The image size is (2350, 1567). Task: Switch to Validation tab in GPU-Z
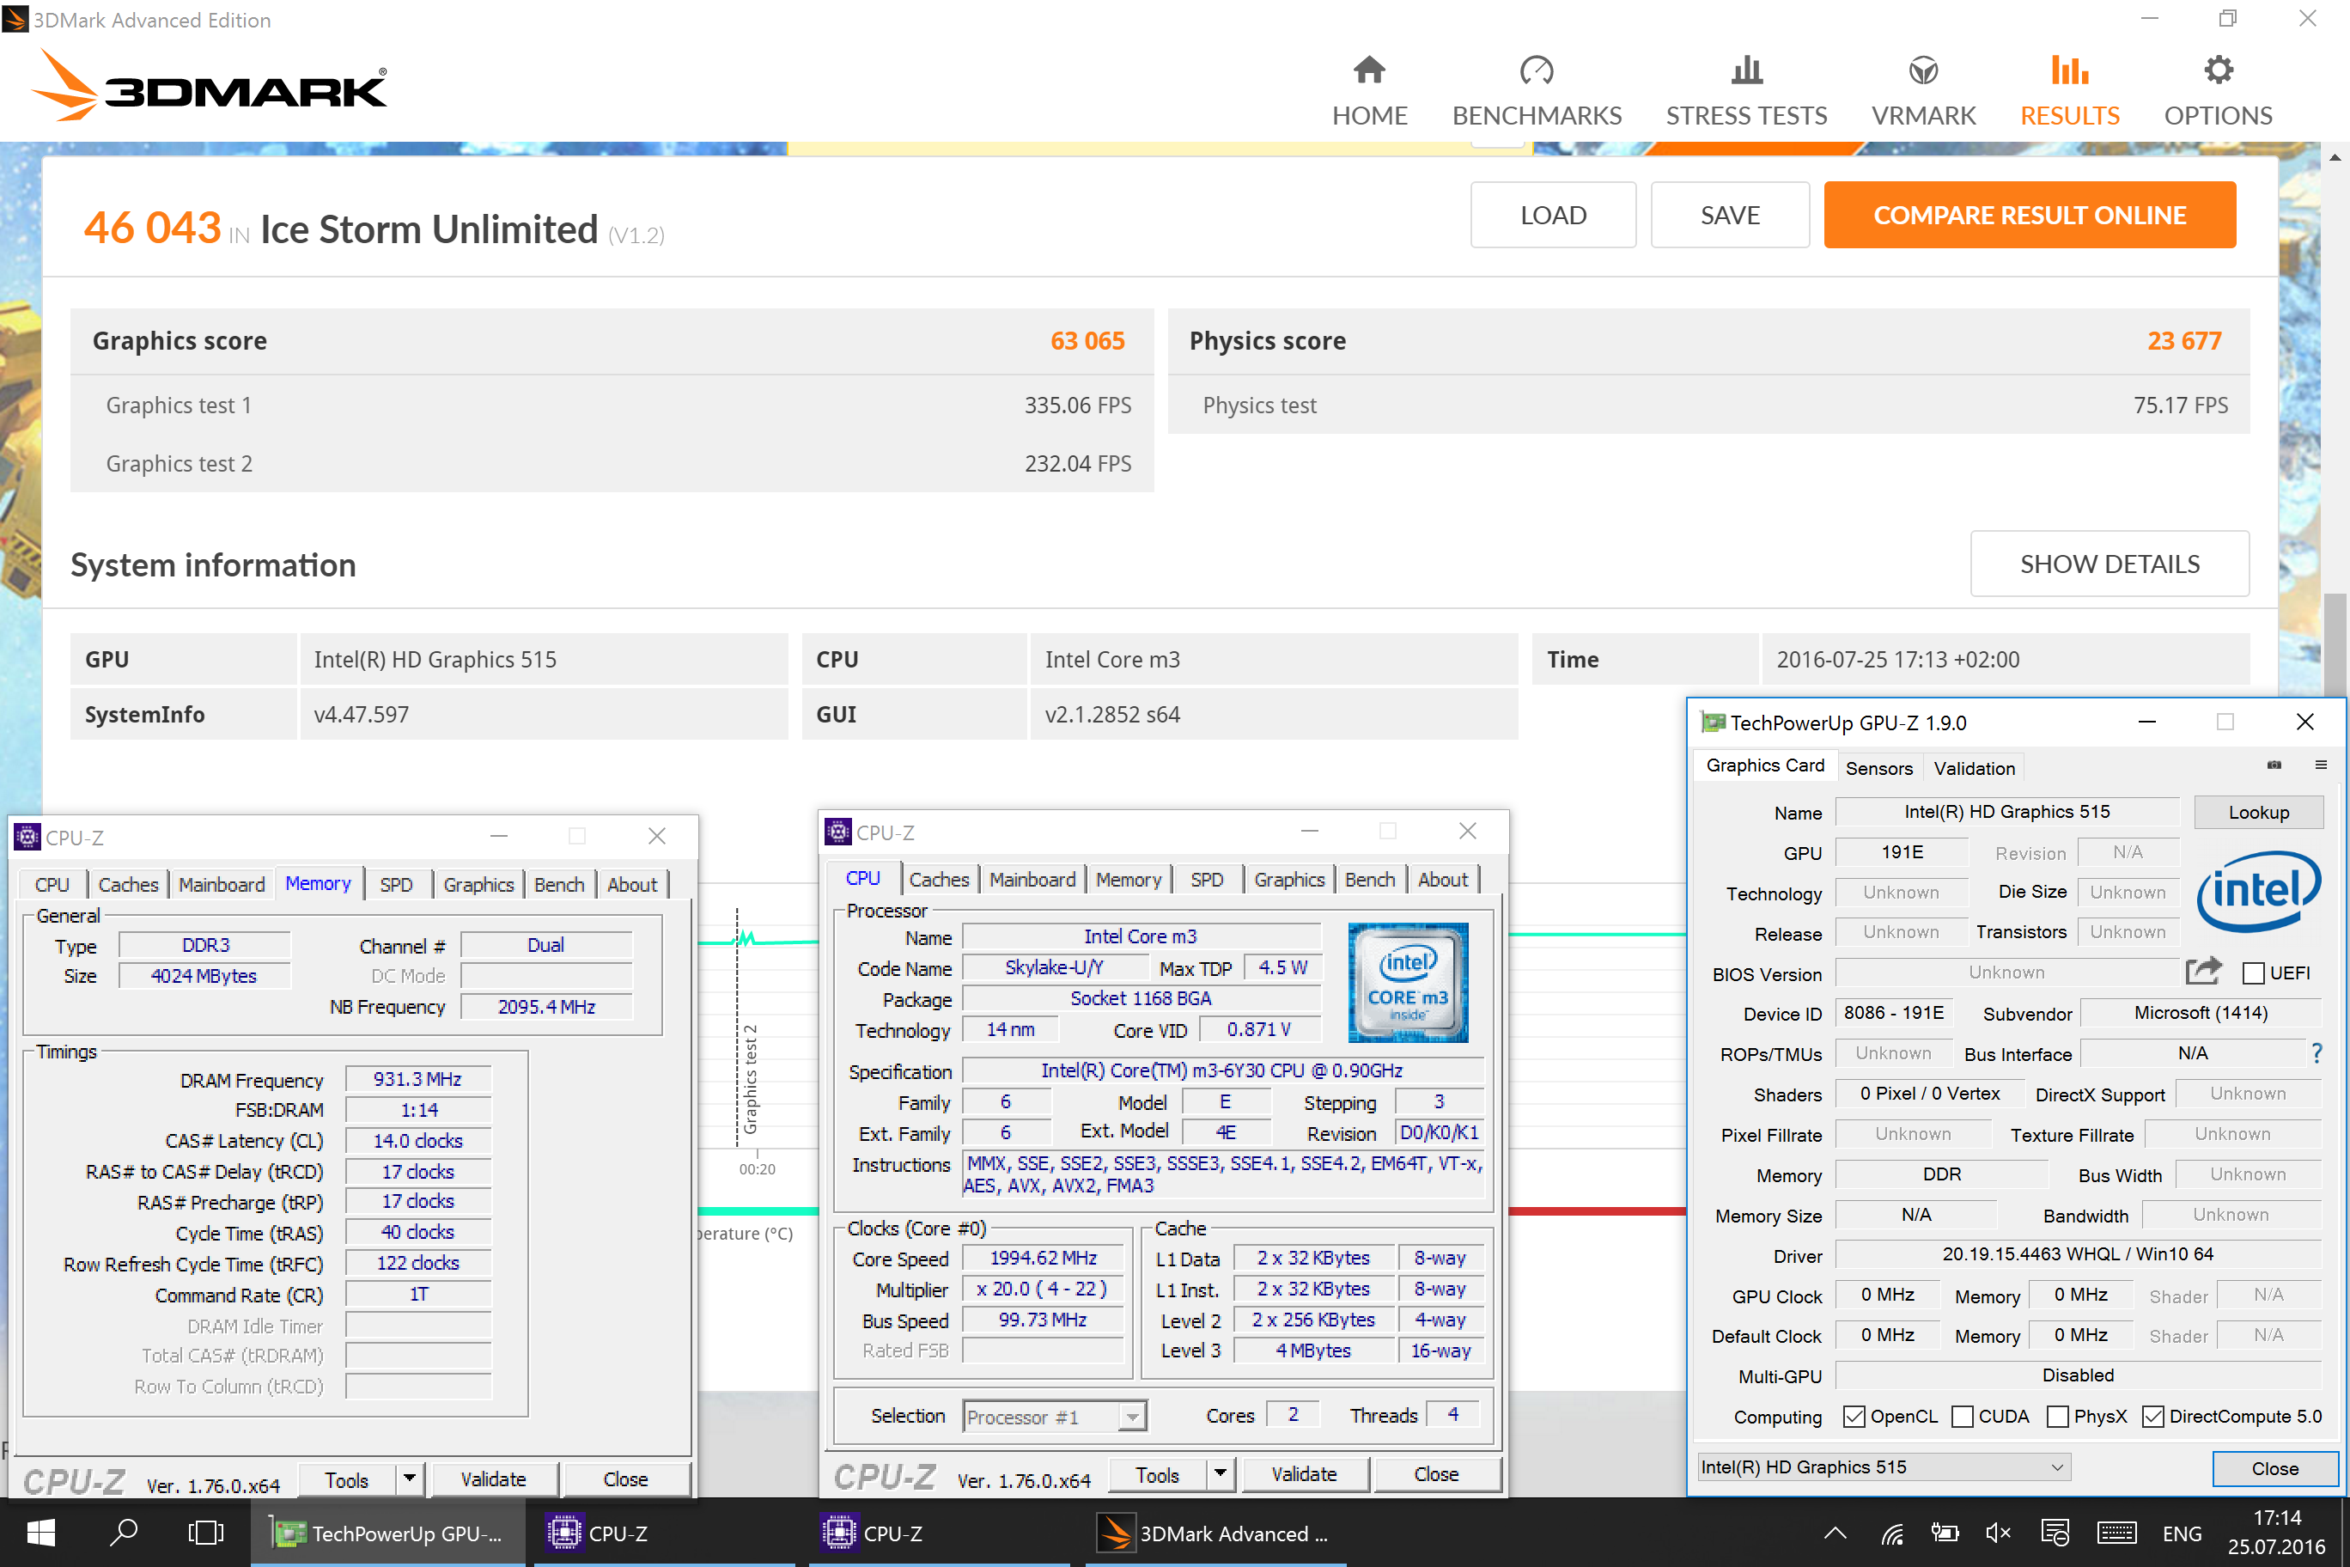1975,767
